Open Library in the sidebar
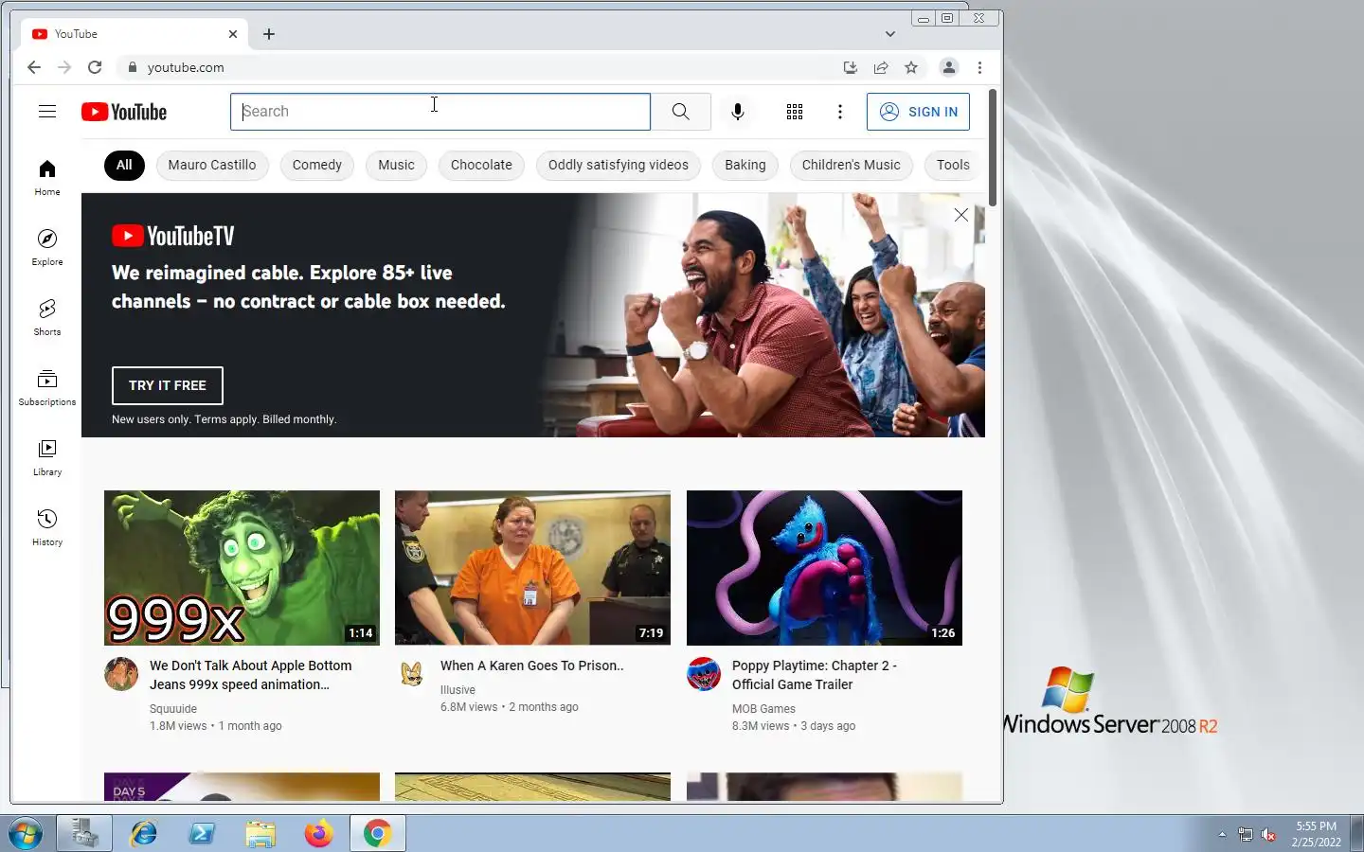1364x852 pixels. click(x=47, y=458)
